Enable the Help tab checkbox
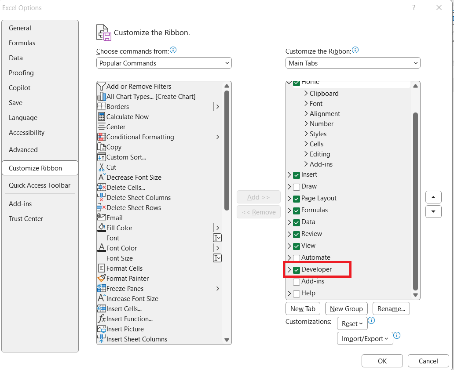Screen dimensions: 454x370 point(296,294)
